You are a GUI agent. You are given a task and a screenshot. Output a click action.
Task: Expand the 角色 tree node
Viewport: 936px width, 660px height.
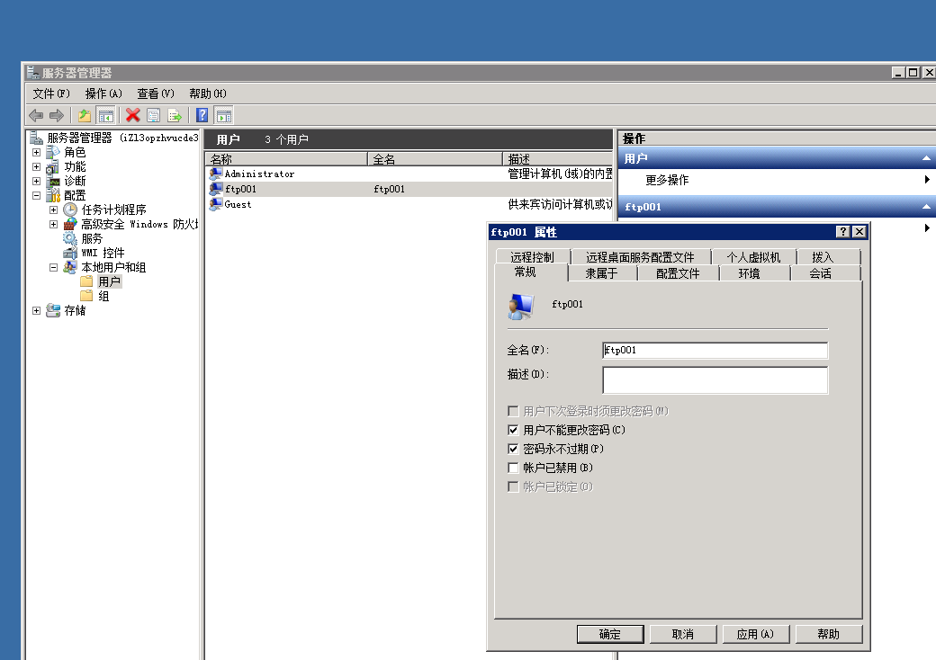point(37,152)
